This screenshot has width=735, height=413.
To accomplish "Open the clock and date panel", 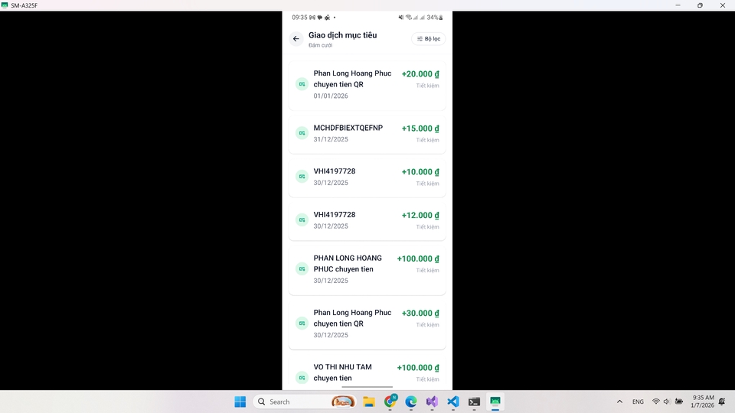I will coord(703,402).
